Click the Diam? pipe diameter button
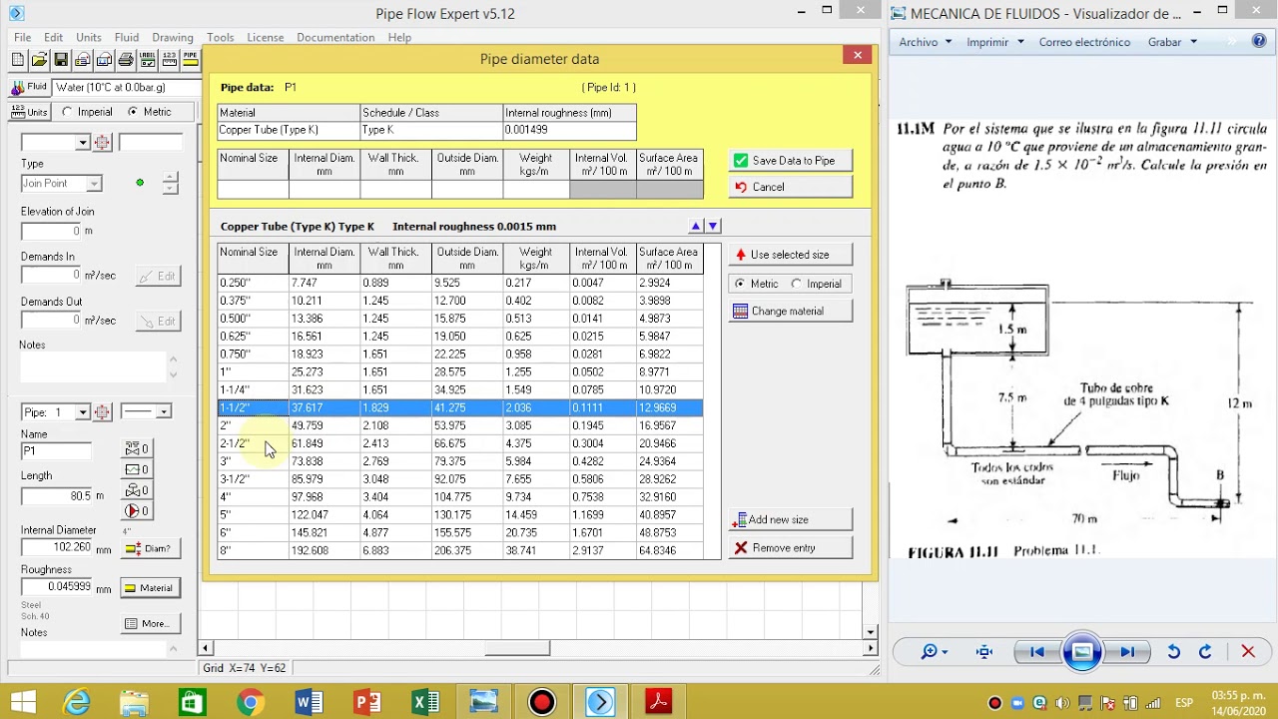1278x719 pixels. click(150, 548)
